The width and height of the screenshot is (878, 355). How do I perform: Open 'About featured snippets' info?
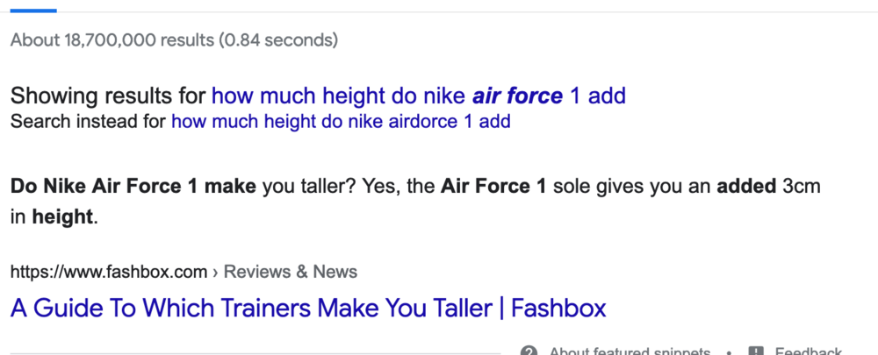click(630, 351)
